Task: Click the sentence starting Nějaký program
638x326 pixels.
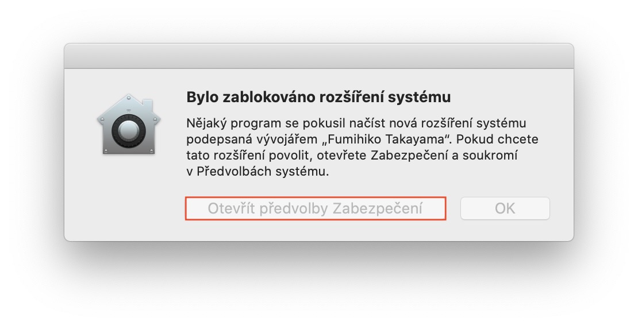Action: [x=356, y=123]
